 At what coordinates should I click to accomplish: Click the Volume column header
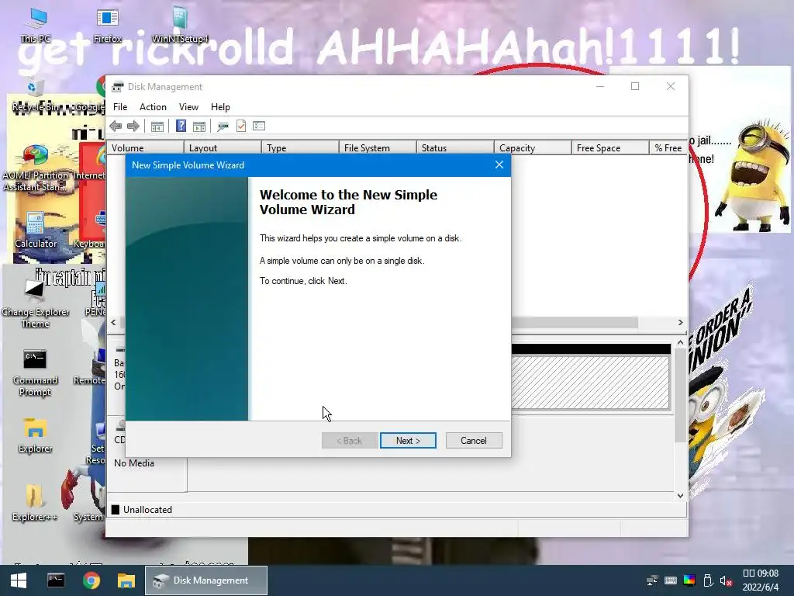pyautogui.click(x=145, y=148)
